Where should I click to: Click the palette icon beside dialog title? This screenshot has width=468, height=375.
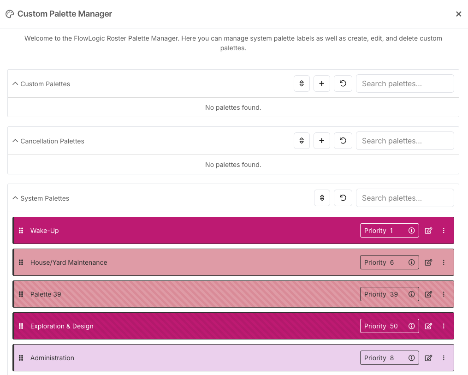(10, 14)
